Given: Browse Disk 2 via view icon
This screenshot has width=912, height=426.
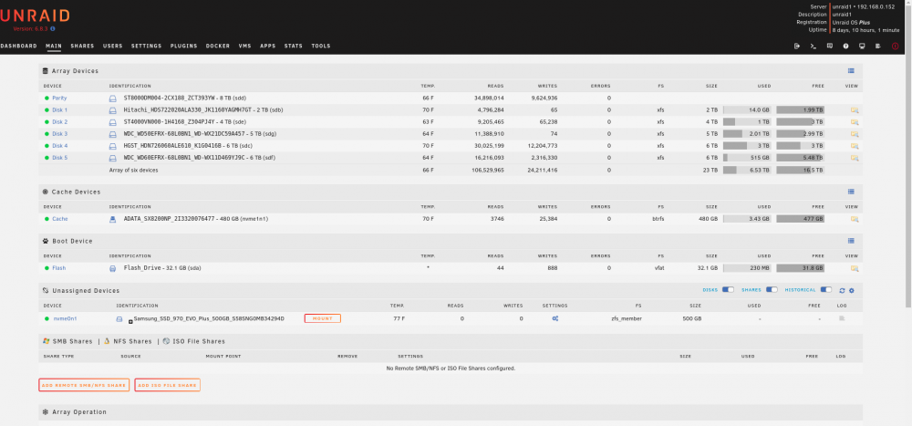Looking at the screenshot, I should click(855, 122).
